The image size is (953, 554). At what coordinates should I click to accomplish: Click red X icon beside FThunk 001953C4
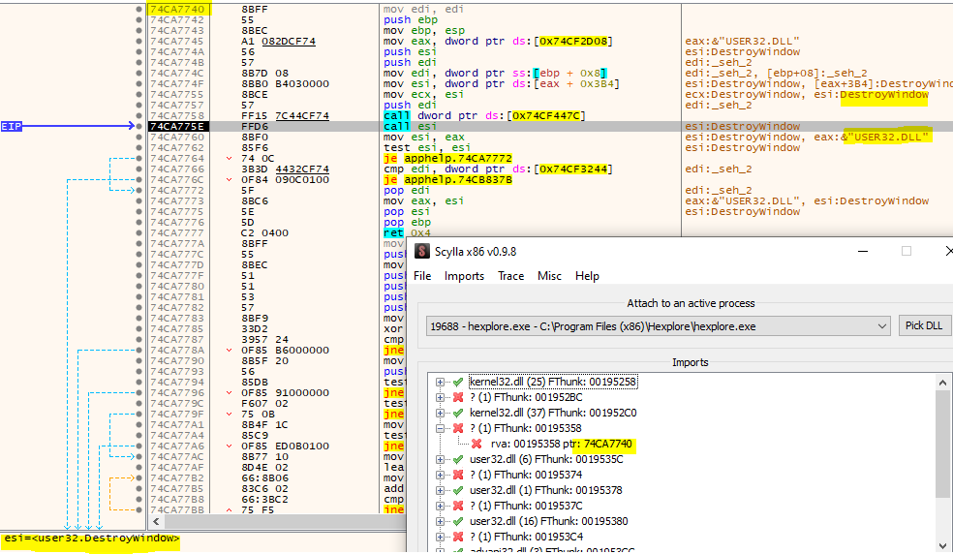[458, 537]
